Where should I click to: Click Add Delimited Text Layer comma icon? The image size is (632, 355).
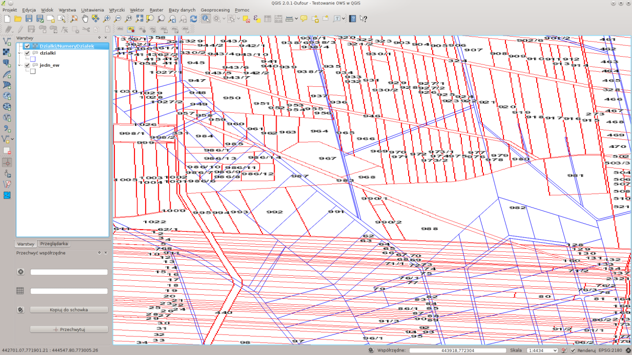[x=7, y=128]
